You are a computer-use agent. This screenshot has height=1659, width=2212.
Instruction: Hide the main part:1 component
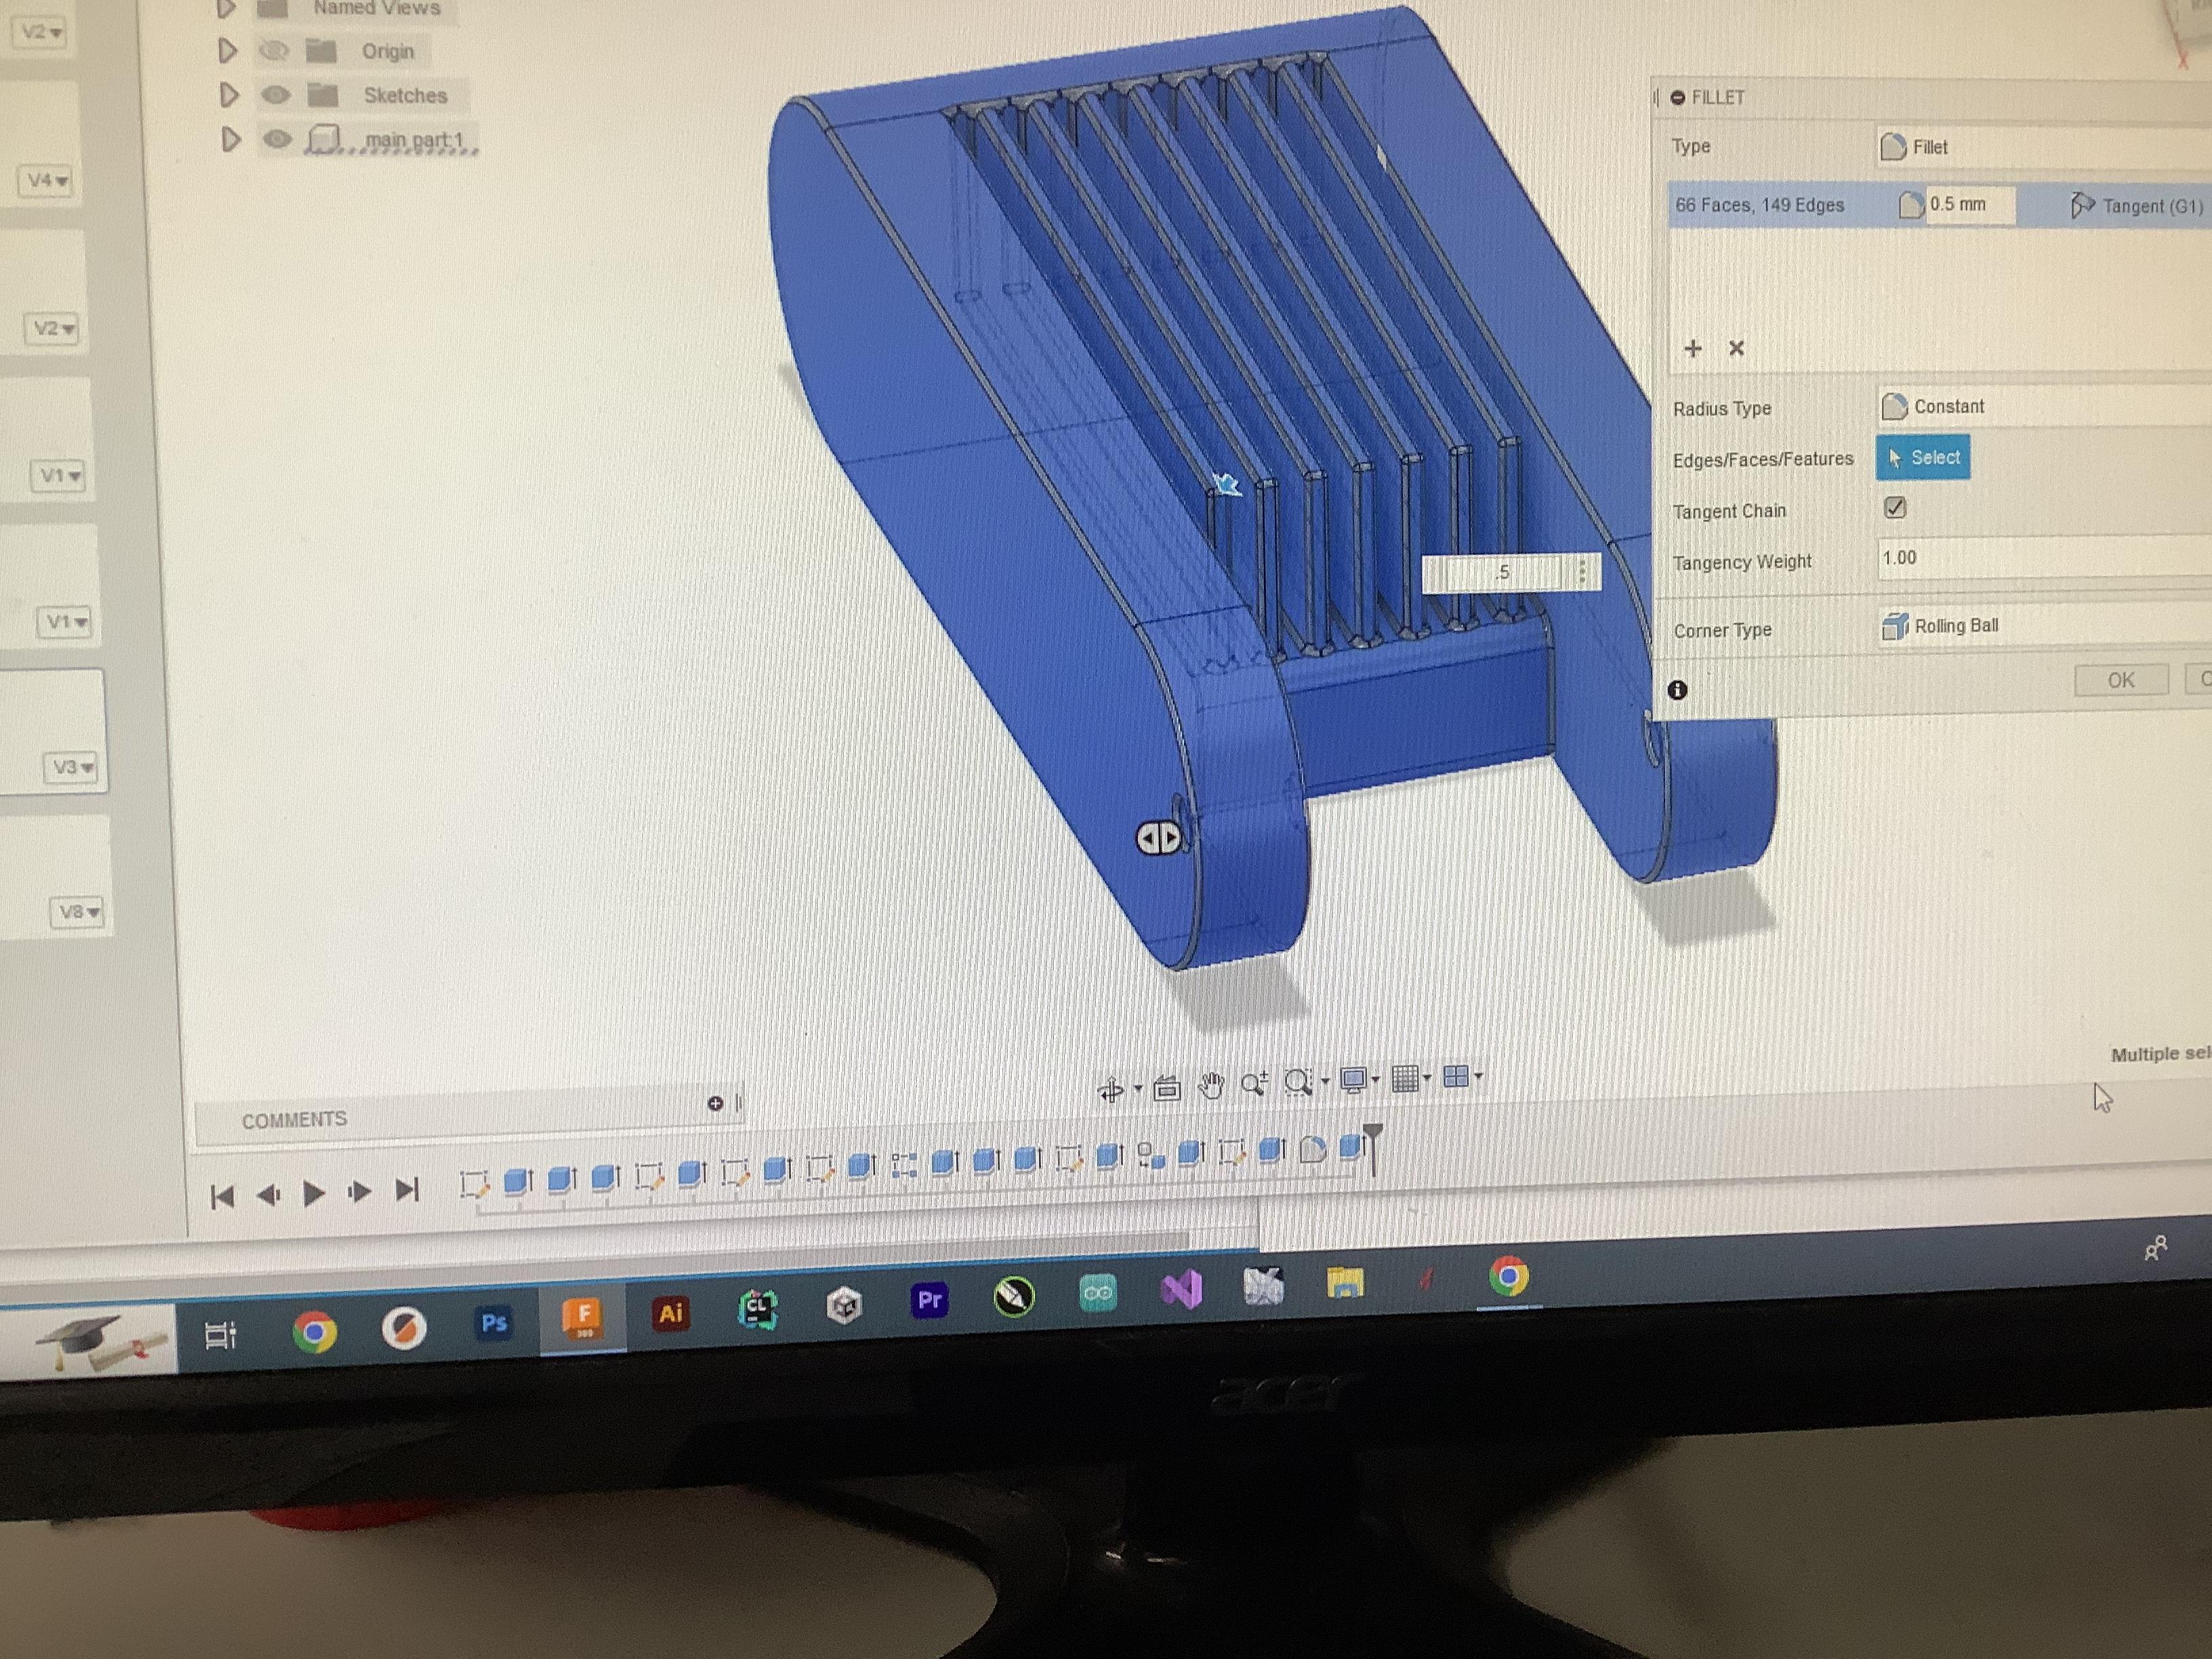277,140
